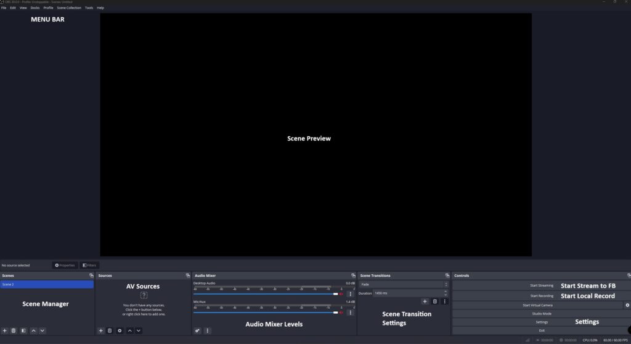Click the Desktop Audio '0.0 dB' value
Image resolution: width=631 pixels, height=344 pixels.
coord(350,283)
